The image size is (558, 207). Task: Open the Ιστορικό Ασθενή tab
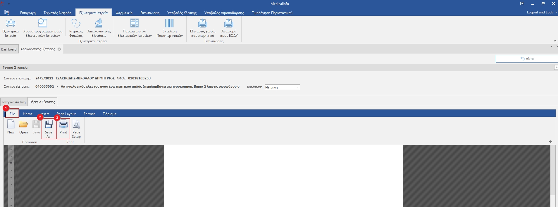(14, 102)
